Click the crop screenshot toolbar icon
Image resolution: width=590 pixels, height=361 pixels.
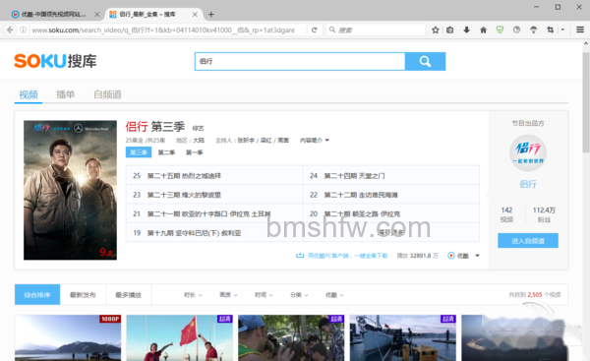pos(550,30)
